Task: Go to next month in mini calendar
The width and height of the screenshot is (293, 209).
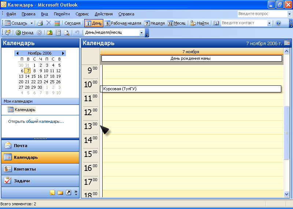Action: coord(63,53)
